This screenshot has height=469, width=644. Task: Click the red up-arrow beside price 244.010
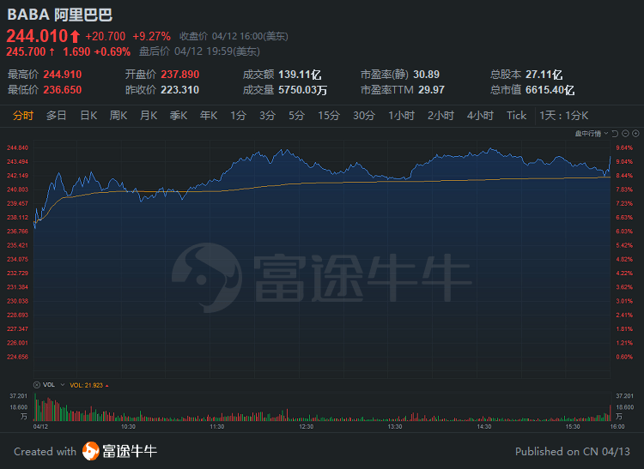click(75, 37)
